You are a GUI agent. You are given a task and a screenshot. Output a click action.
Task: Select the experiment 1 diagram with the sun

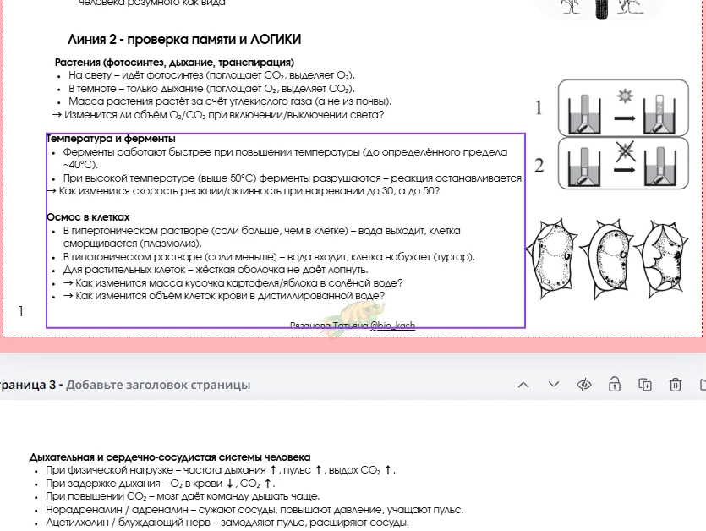[623, 107]
